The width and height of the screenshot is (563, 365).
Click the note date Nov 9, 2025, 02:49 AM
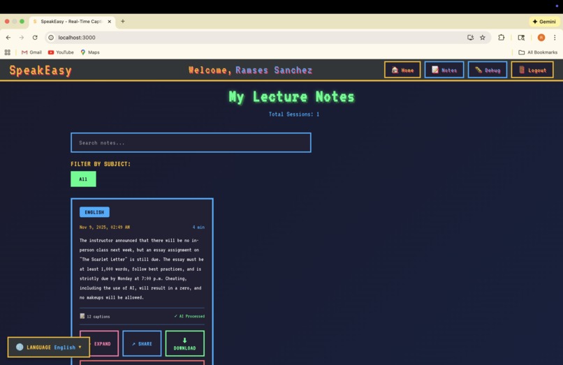(105, 228)
